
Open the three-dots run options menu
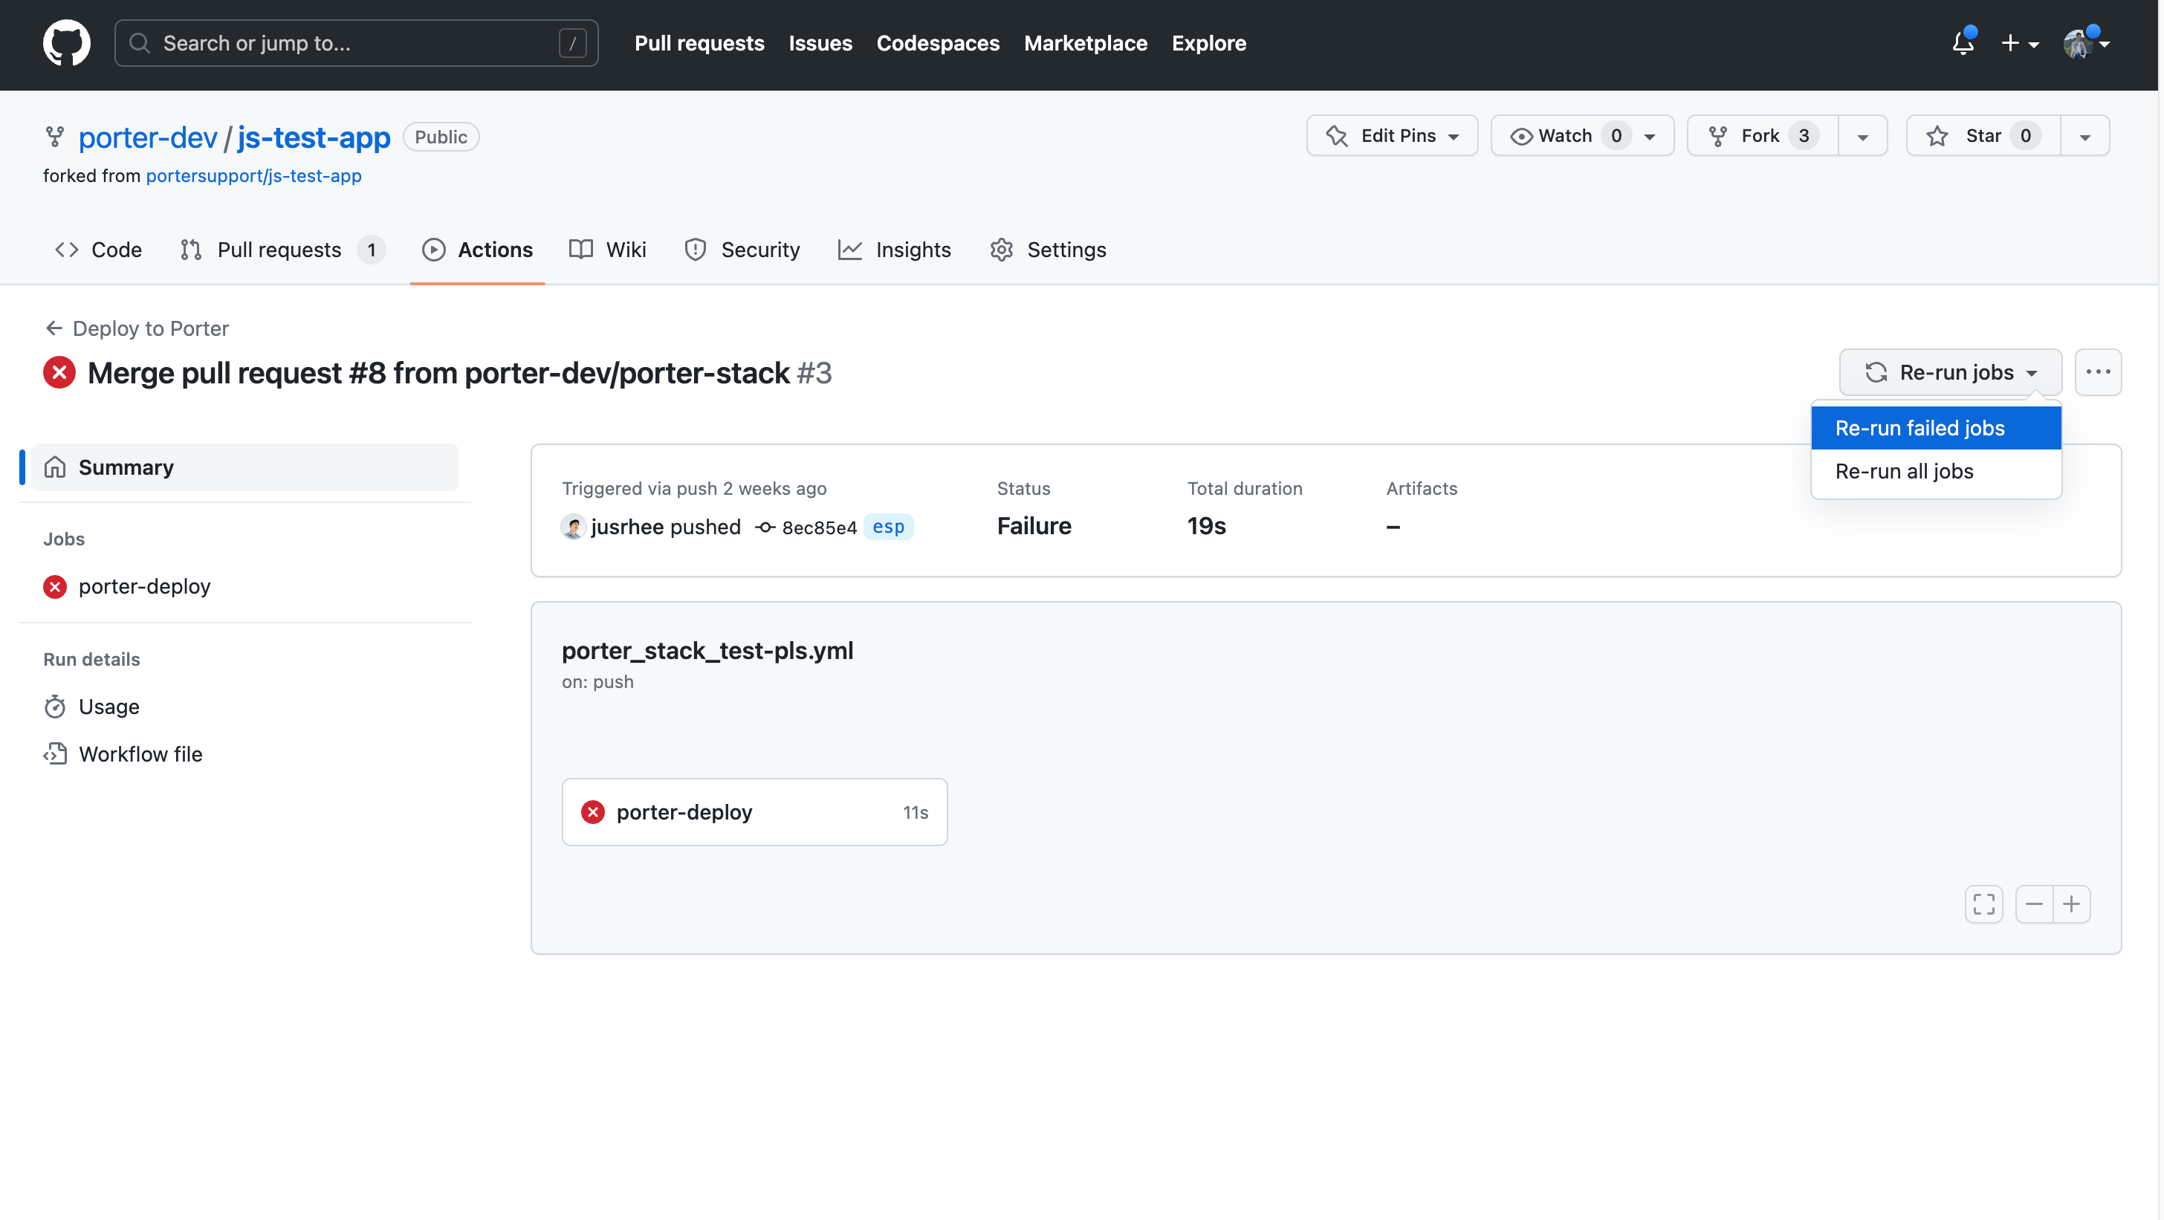click(2098, 372)
